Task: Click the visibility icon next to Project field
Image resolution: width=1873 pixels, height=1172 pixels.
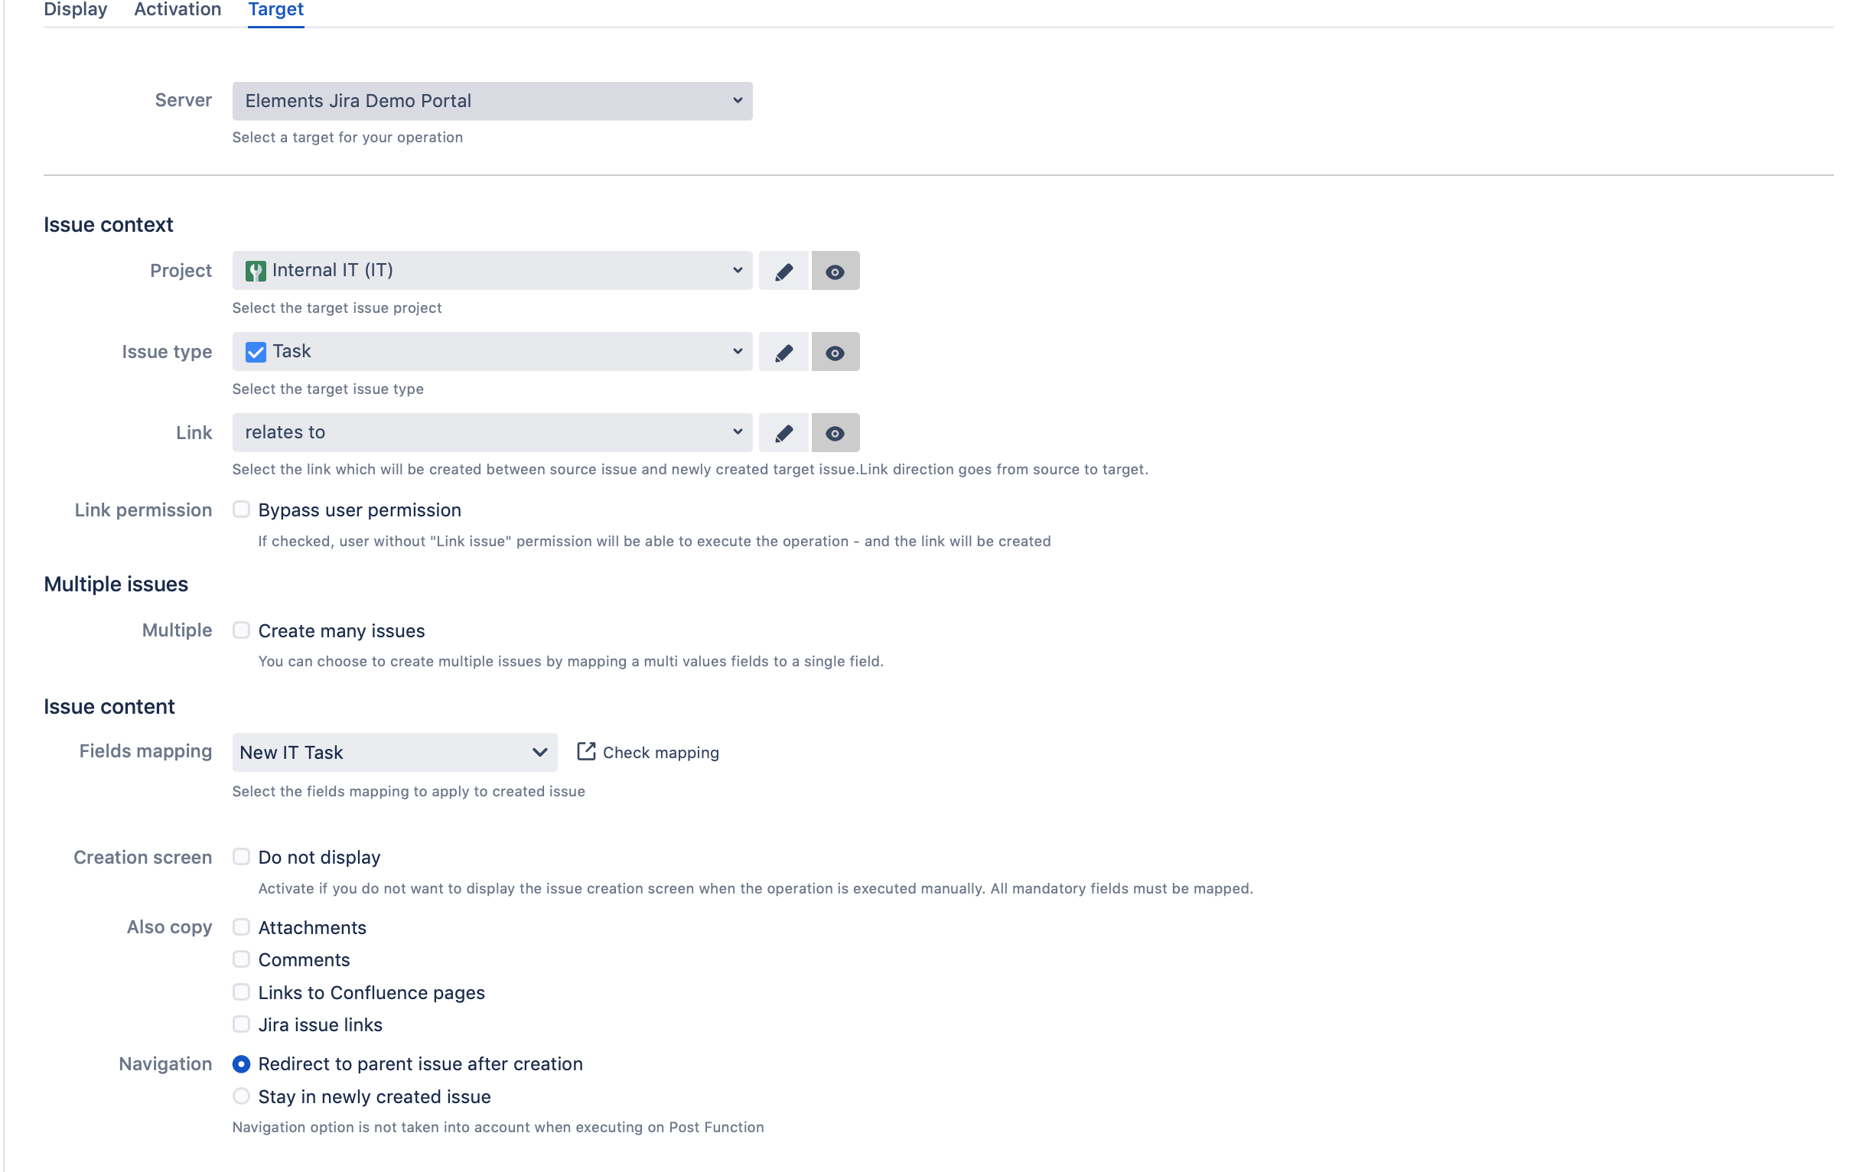Action: pyautogui.click(x=835, y=270)
